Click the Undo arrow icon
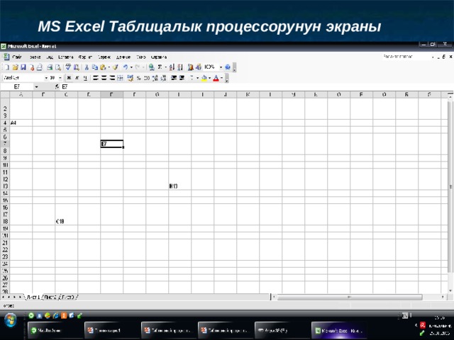This screenshot has height=340, width=454. (126, 67)
